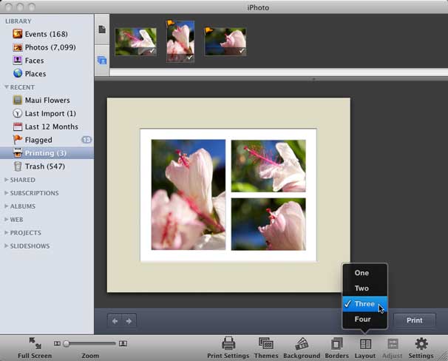
Task: Select Printing (3) in sidebar
Action: [47, 153]
